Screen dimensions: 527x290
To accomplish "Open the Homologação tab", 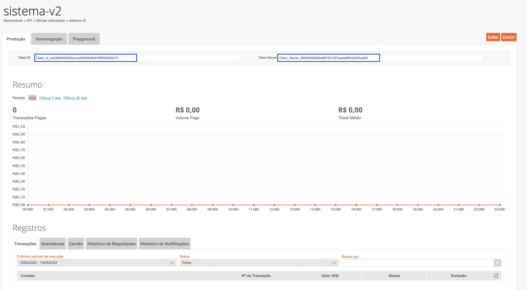I will (x=49, y=39).
